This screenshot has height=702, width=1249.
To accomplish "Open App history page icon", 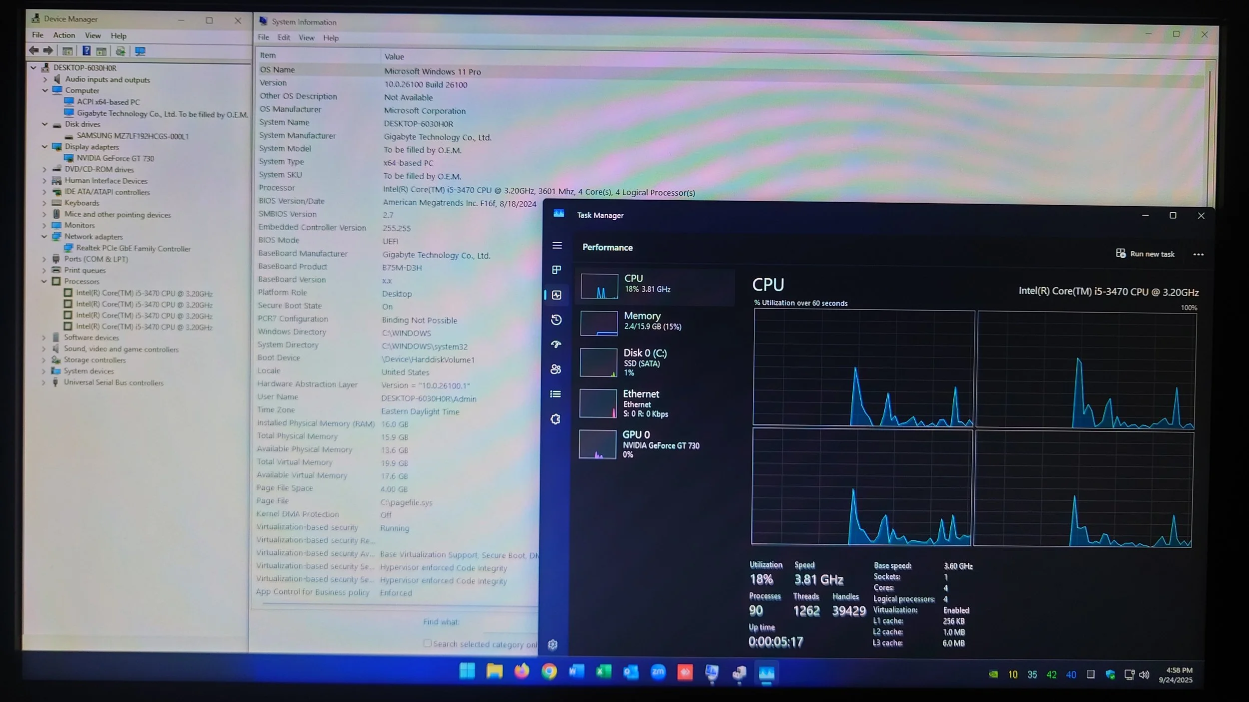I will pos(556,320).
